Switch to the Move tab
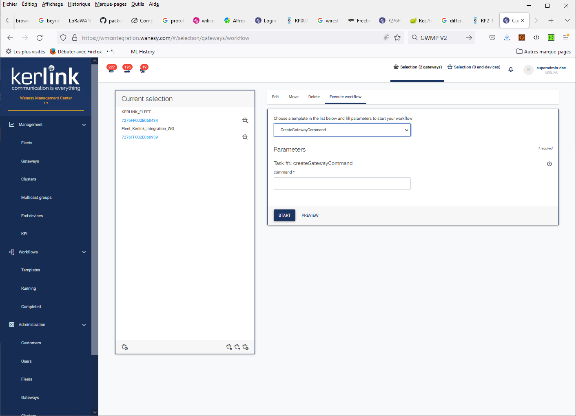This screenshot has width=576, height=416. tap(293, 97)
